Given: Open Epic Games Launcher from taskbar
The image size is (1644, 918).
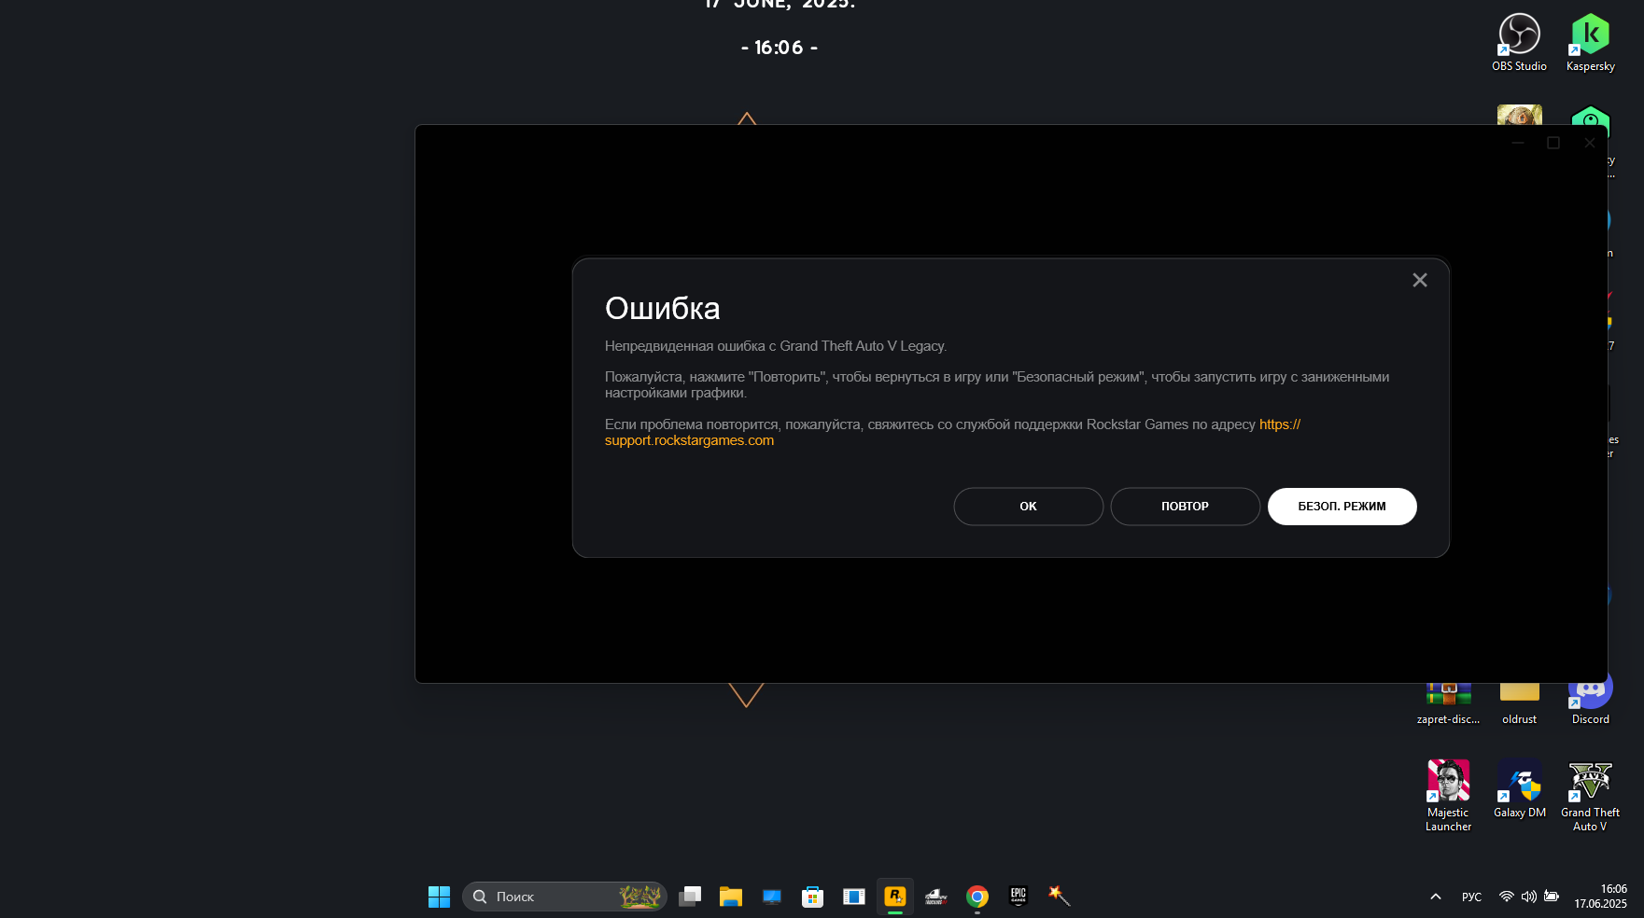Looking at the screenshot, I should click(1019, 897).
